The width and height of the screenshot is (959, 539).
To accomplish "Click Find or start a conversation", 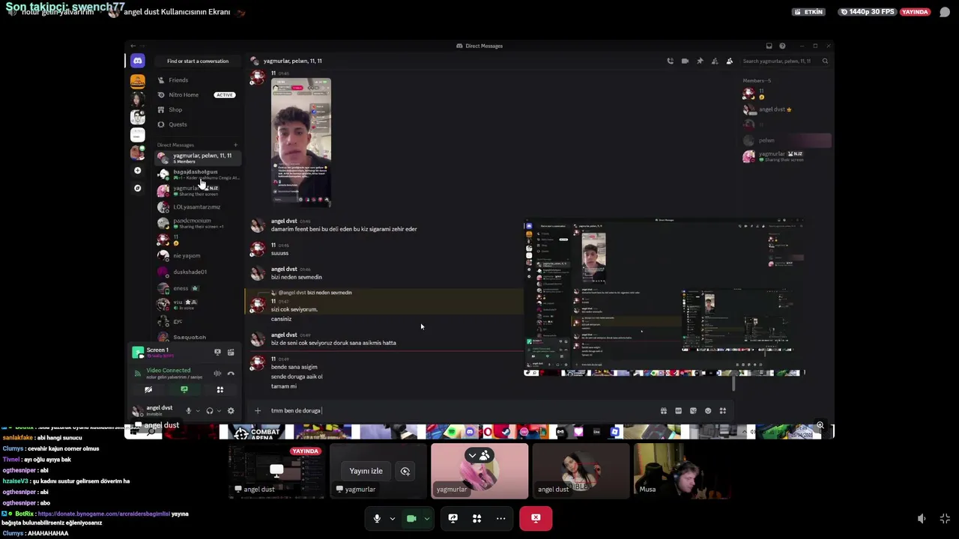I will tap(198, 61).
